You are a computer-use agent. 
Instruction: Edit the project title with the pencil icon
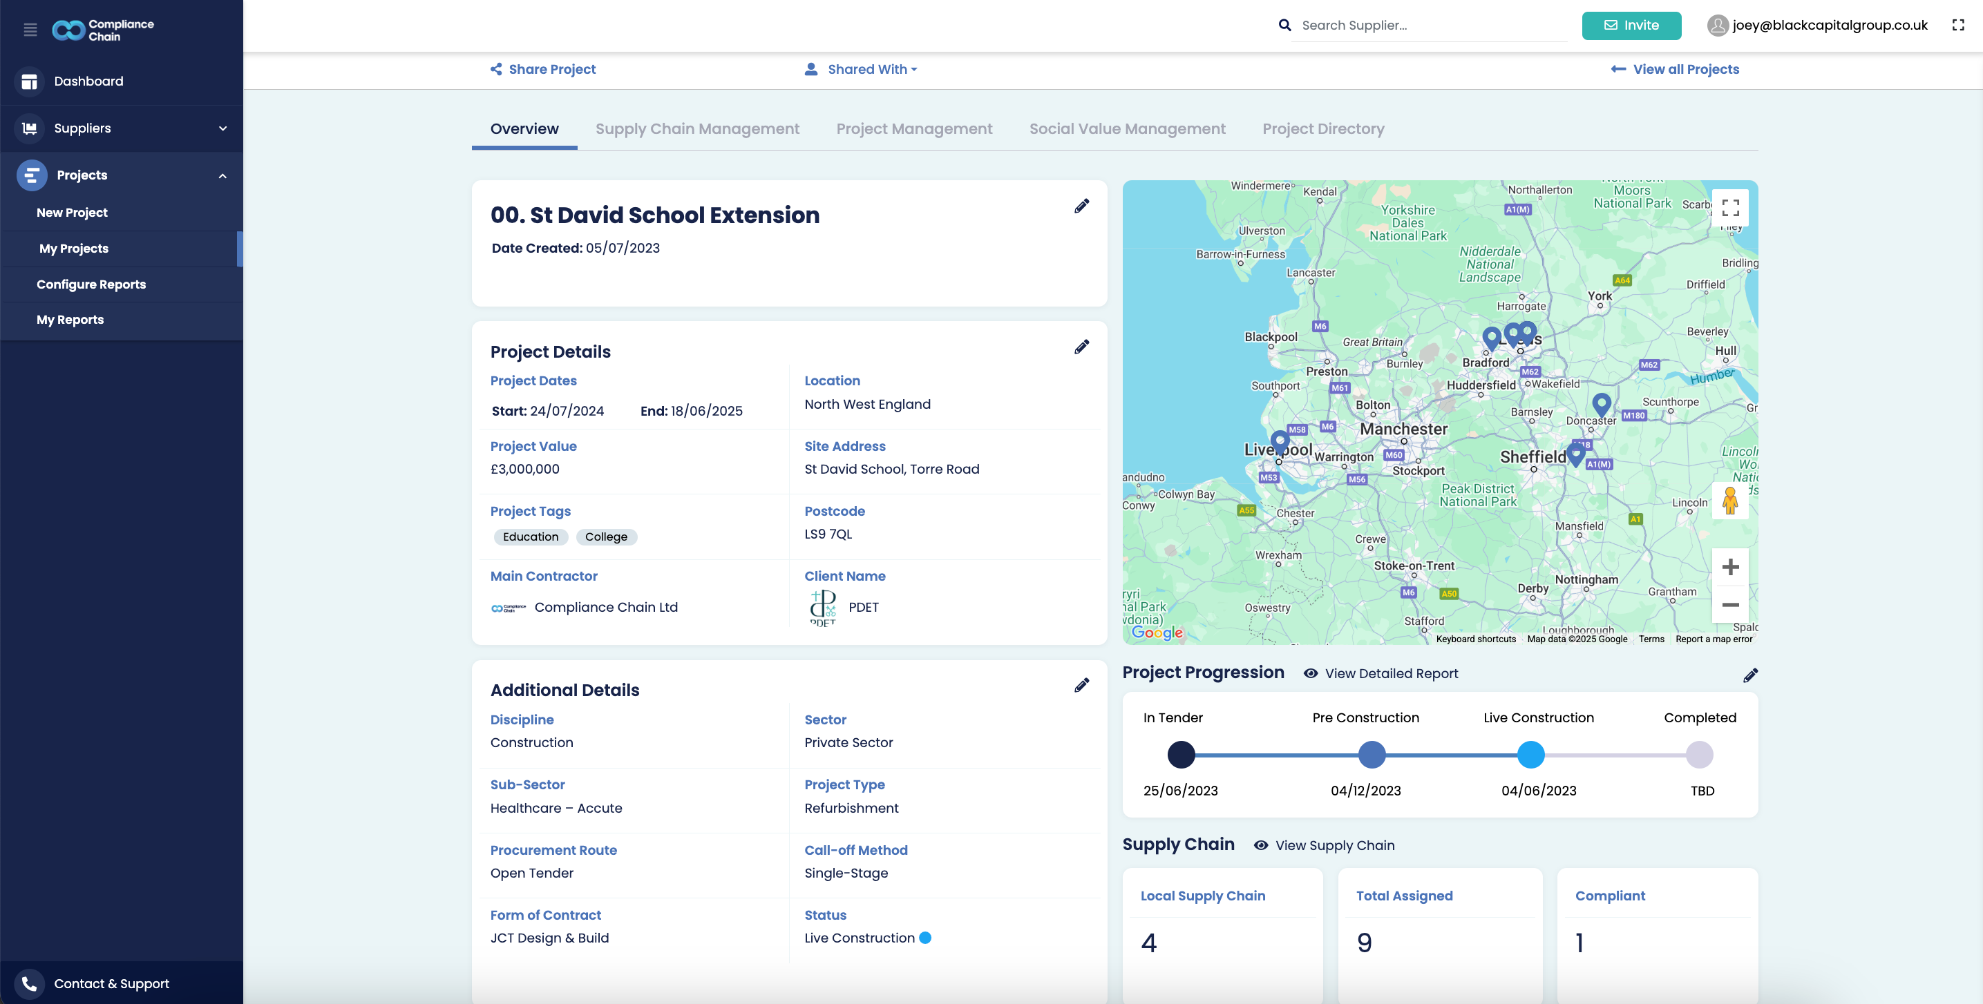click(x=1081, y=206)
